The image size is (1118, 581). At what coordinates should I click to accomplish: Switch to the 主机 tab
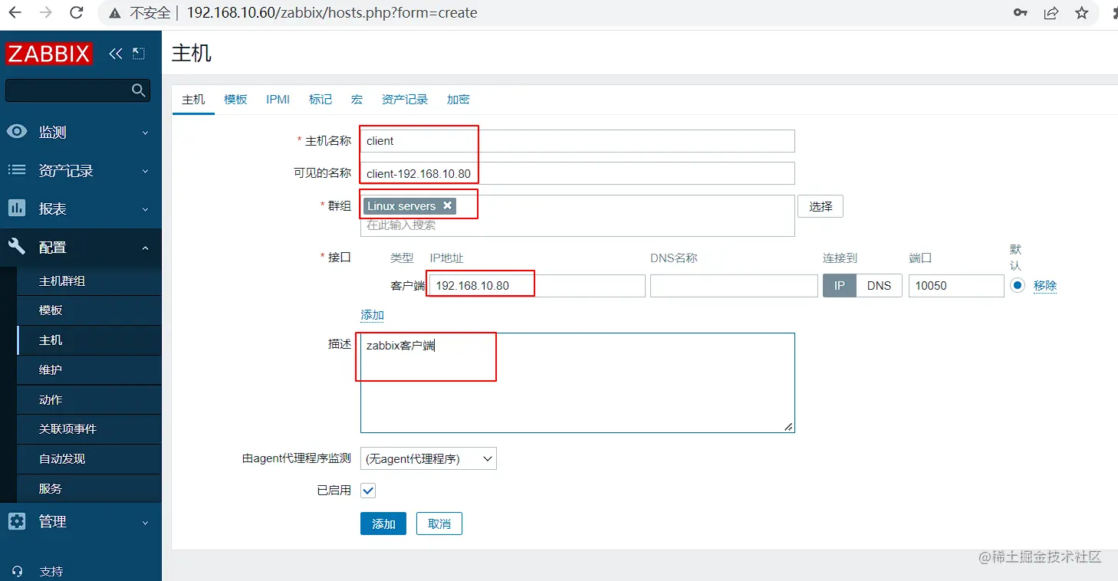point(193,100)
